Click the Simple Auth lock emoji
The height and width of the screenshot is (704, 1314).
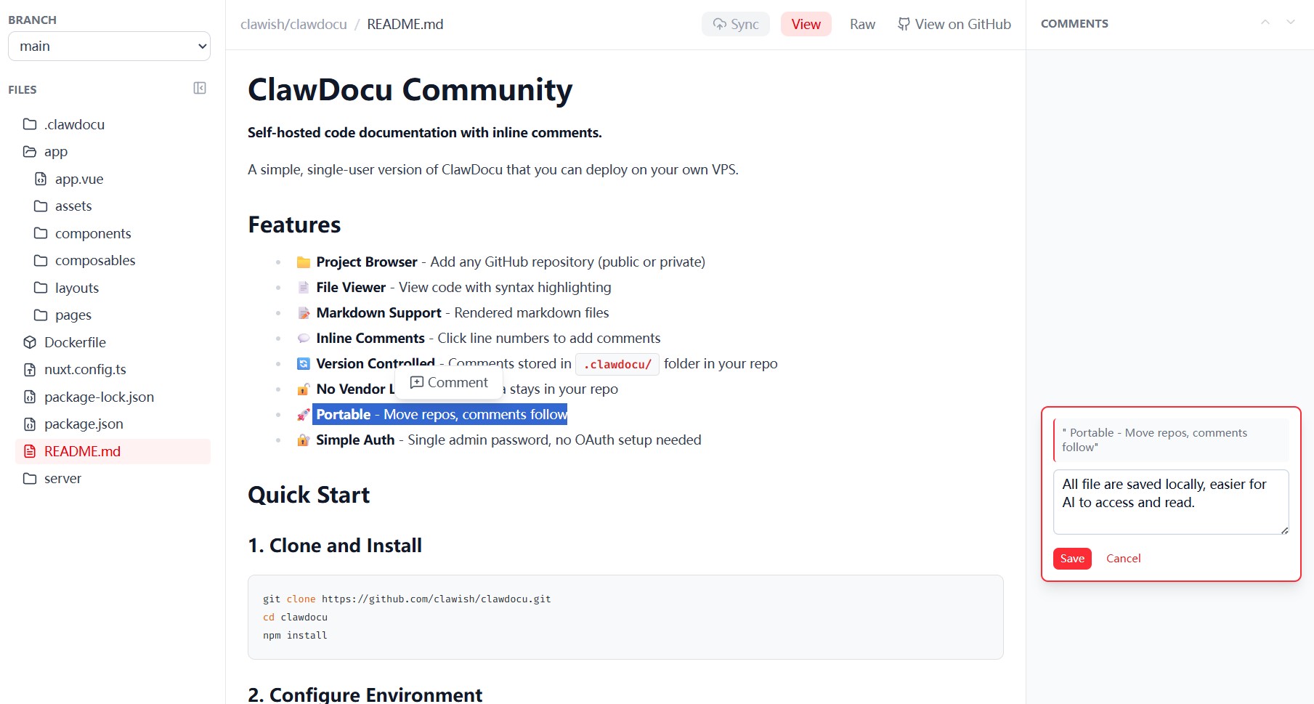click(304, 440)
